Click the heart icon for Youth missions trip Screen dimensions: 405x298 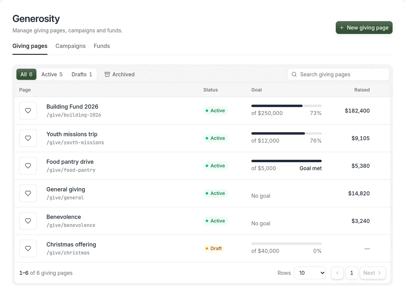28,138
